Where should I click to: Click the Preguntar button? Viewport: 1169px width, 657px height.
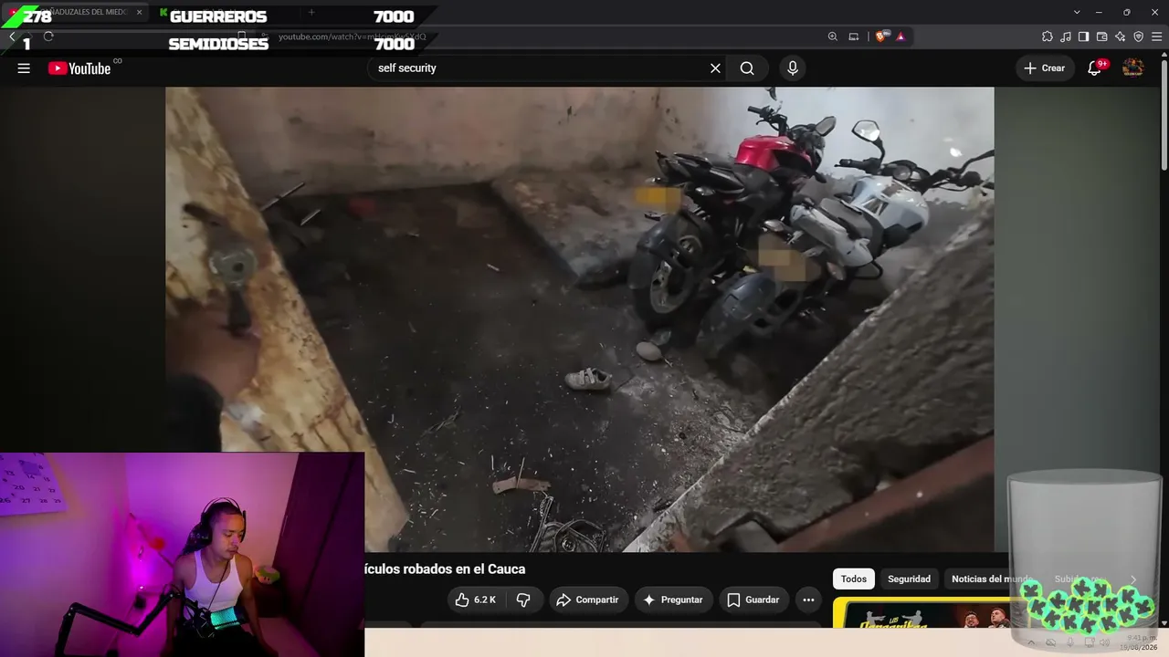pyautogui.click(x=673, y=600)
